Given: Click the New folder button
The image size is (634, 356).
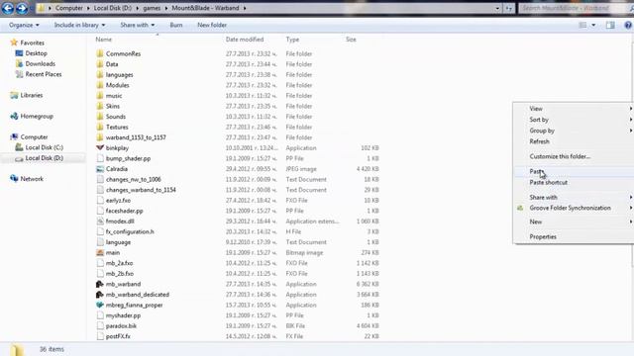Looking at the screenshot, I should click(x=212, y=25).
